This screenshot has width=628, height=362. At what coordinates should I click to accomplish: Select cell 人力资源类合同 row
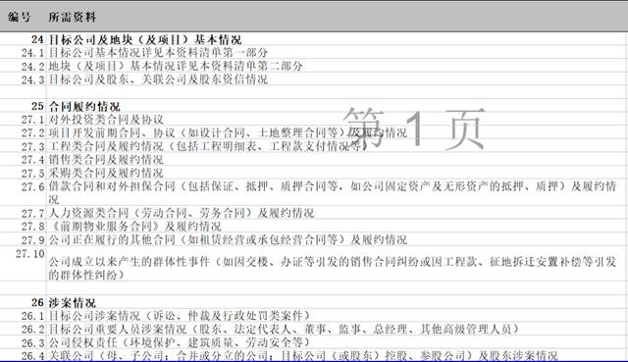(x=182, y=213)
